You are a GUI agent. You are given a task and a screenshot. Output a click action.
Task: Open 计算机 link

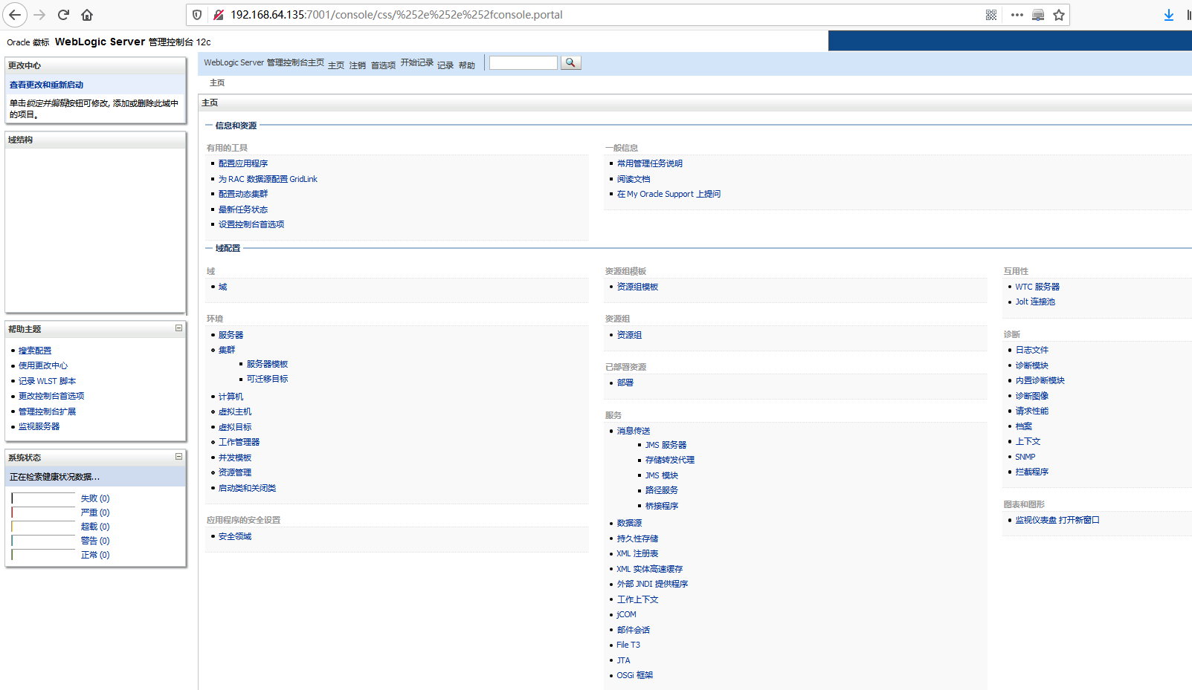[231, 397]
